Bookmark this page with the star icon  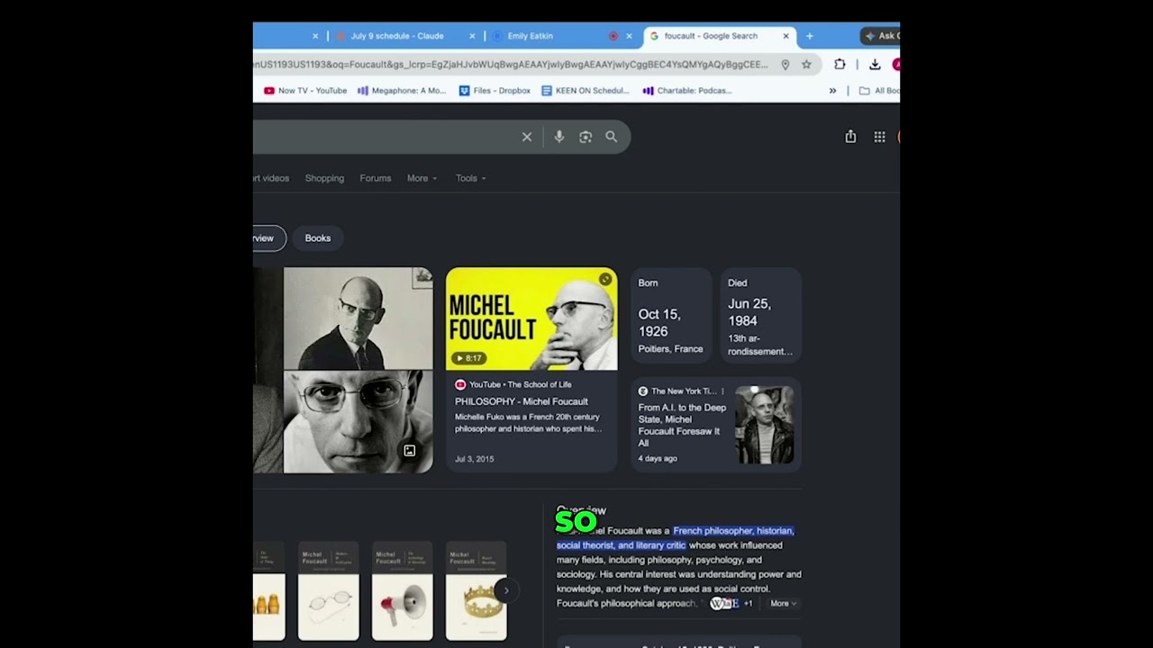coord(806,65)
